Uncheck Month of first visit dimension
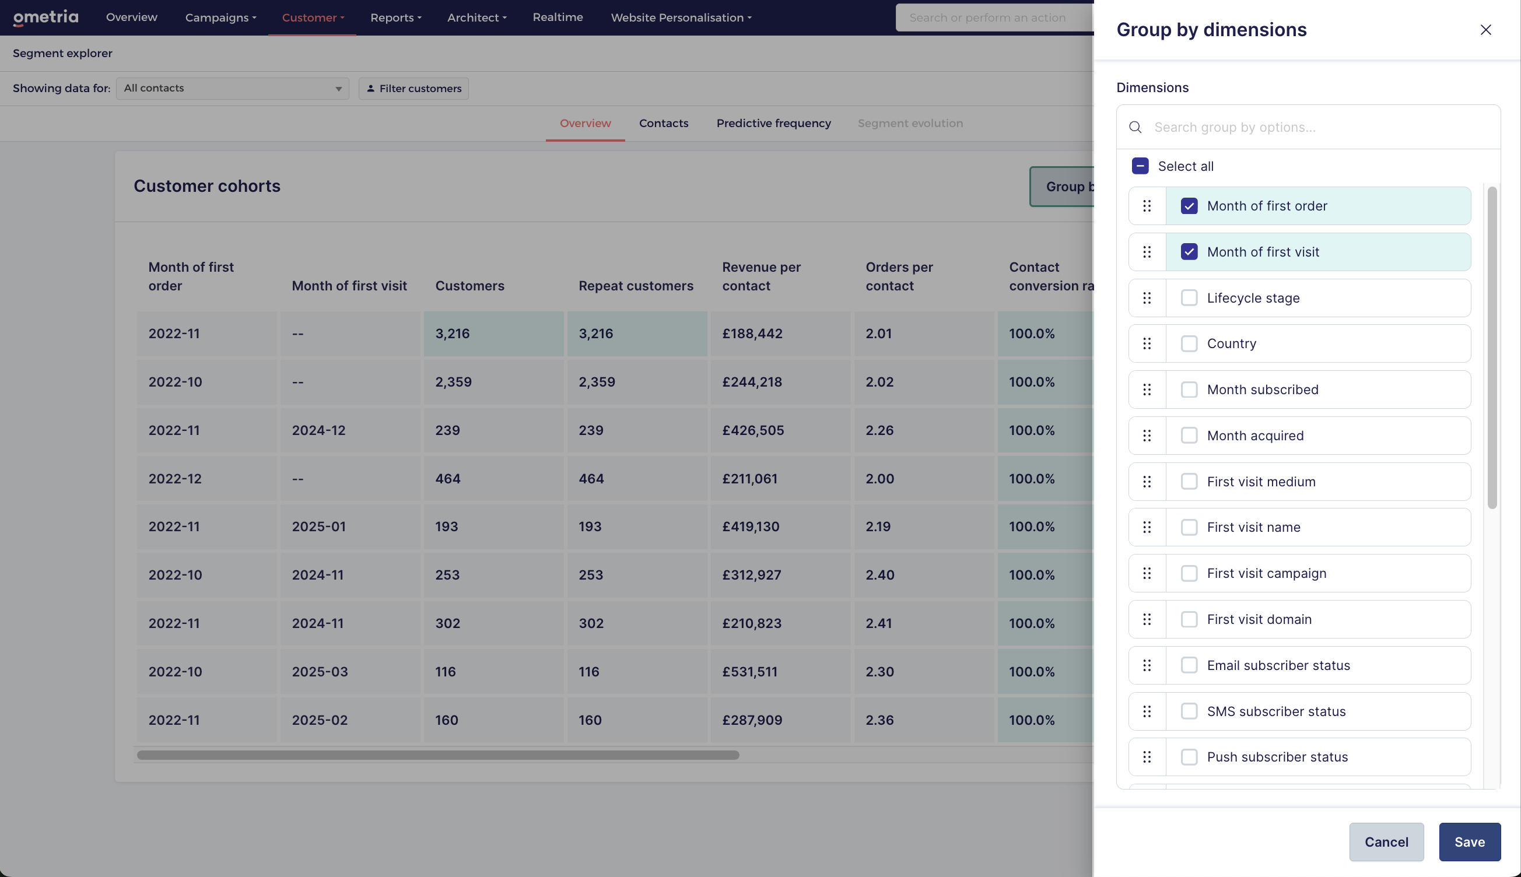1521x877 pixels. tap(1189, 252)
